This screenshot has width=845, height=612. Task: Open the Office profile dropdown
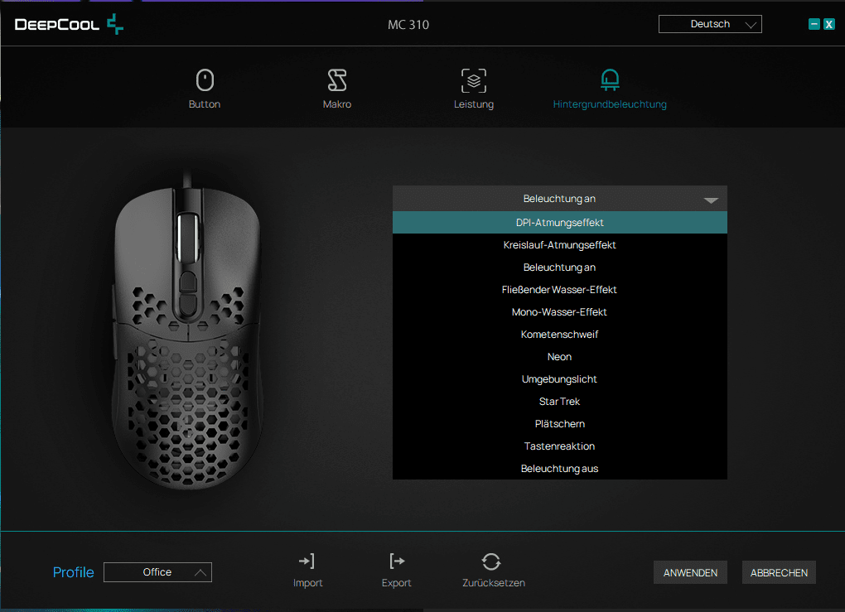click(x=158, y=572)
